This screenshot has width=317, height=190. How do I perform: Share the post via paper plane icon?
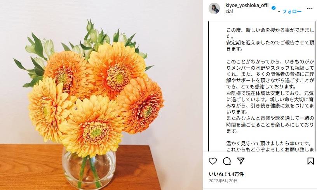[x=241, y=161]
